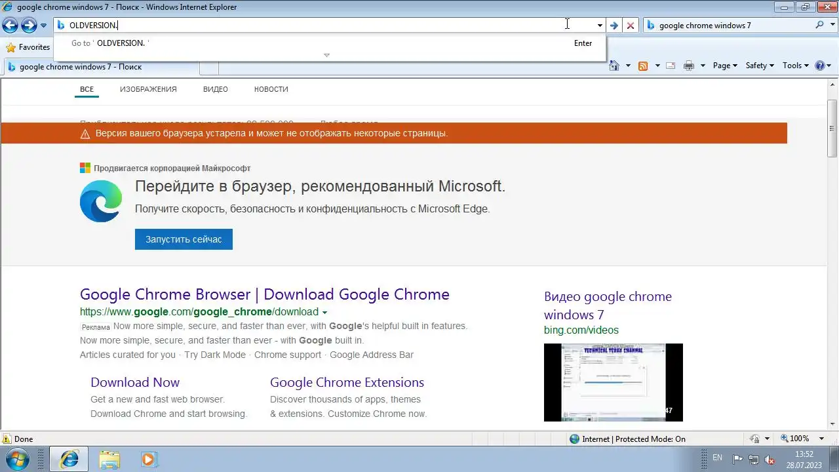The image size is (839, 472).
Task: Open the search provider dropdown arrow
Action: click(x=832, y=26)
